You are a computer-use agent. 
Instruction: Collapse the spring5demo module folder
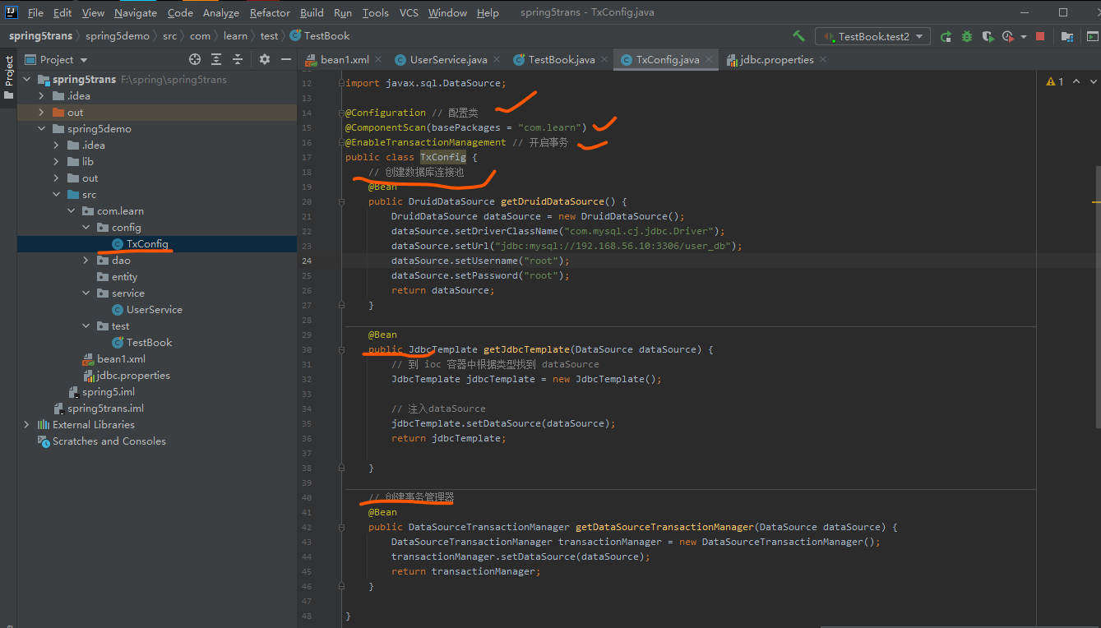coord(41,129)
